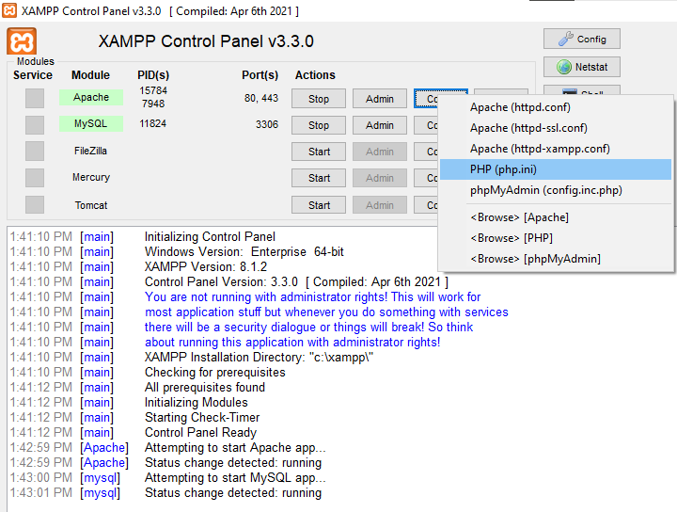
Task: Stop the MySQL module
Action: point(319,125)
